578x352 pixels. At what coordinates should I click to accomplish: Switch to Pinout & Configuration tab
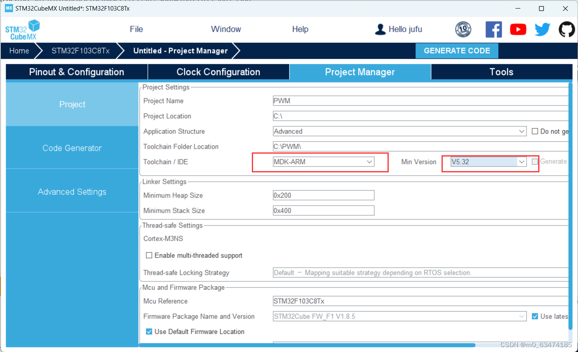point(77,72)
